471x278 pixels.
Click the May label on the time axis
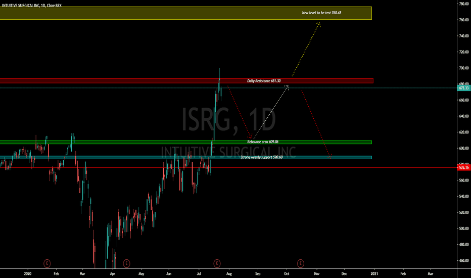click(x=141, y=274)
